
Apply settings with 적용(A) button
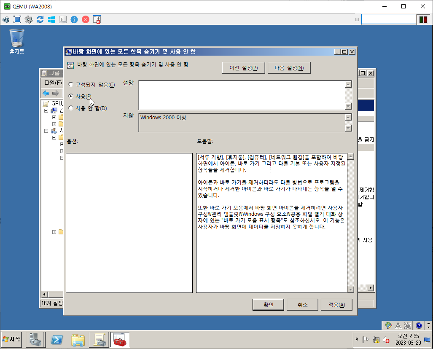(x=336, y=305)
